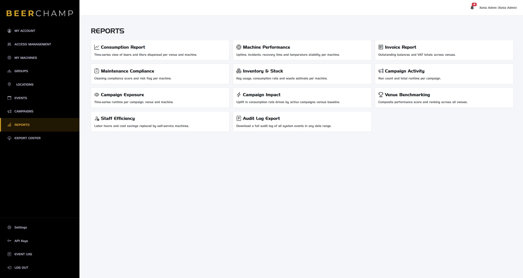The width and height of the screenshot is (523, 278).
Task: Click the 'API Keys' sidebar label
Action: point(21,241)
